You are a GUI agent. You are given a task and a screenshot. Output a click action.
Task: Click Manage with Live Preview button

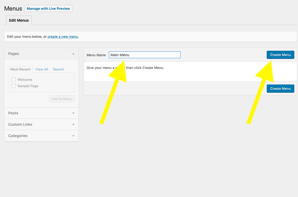pyautogui.click(x=48, y=8)
